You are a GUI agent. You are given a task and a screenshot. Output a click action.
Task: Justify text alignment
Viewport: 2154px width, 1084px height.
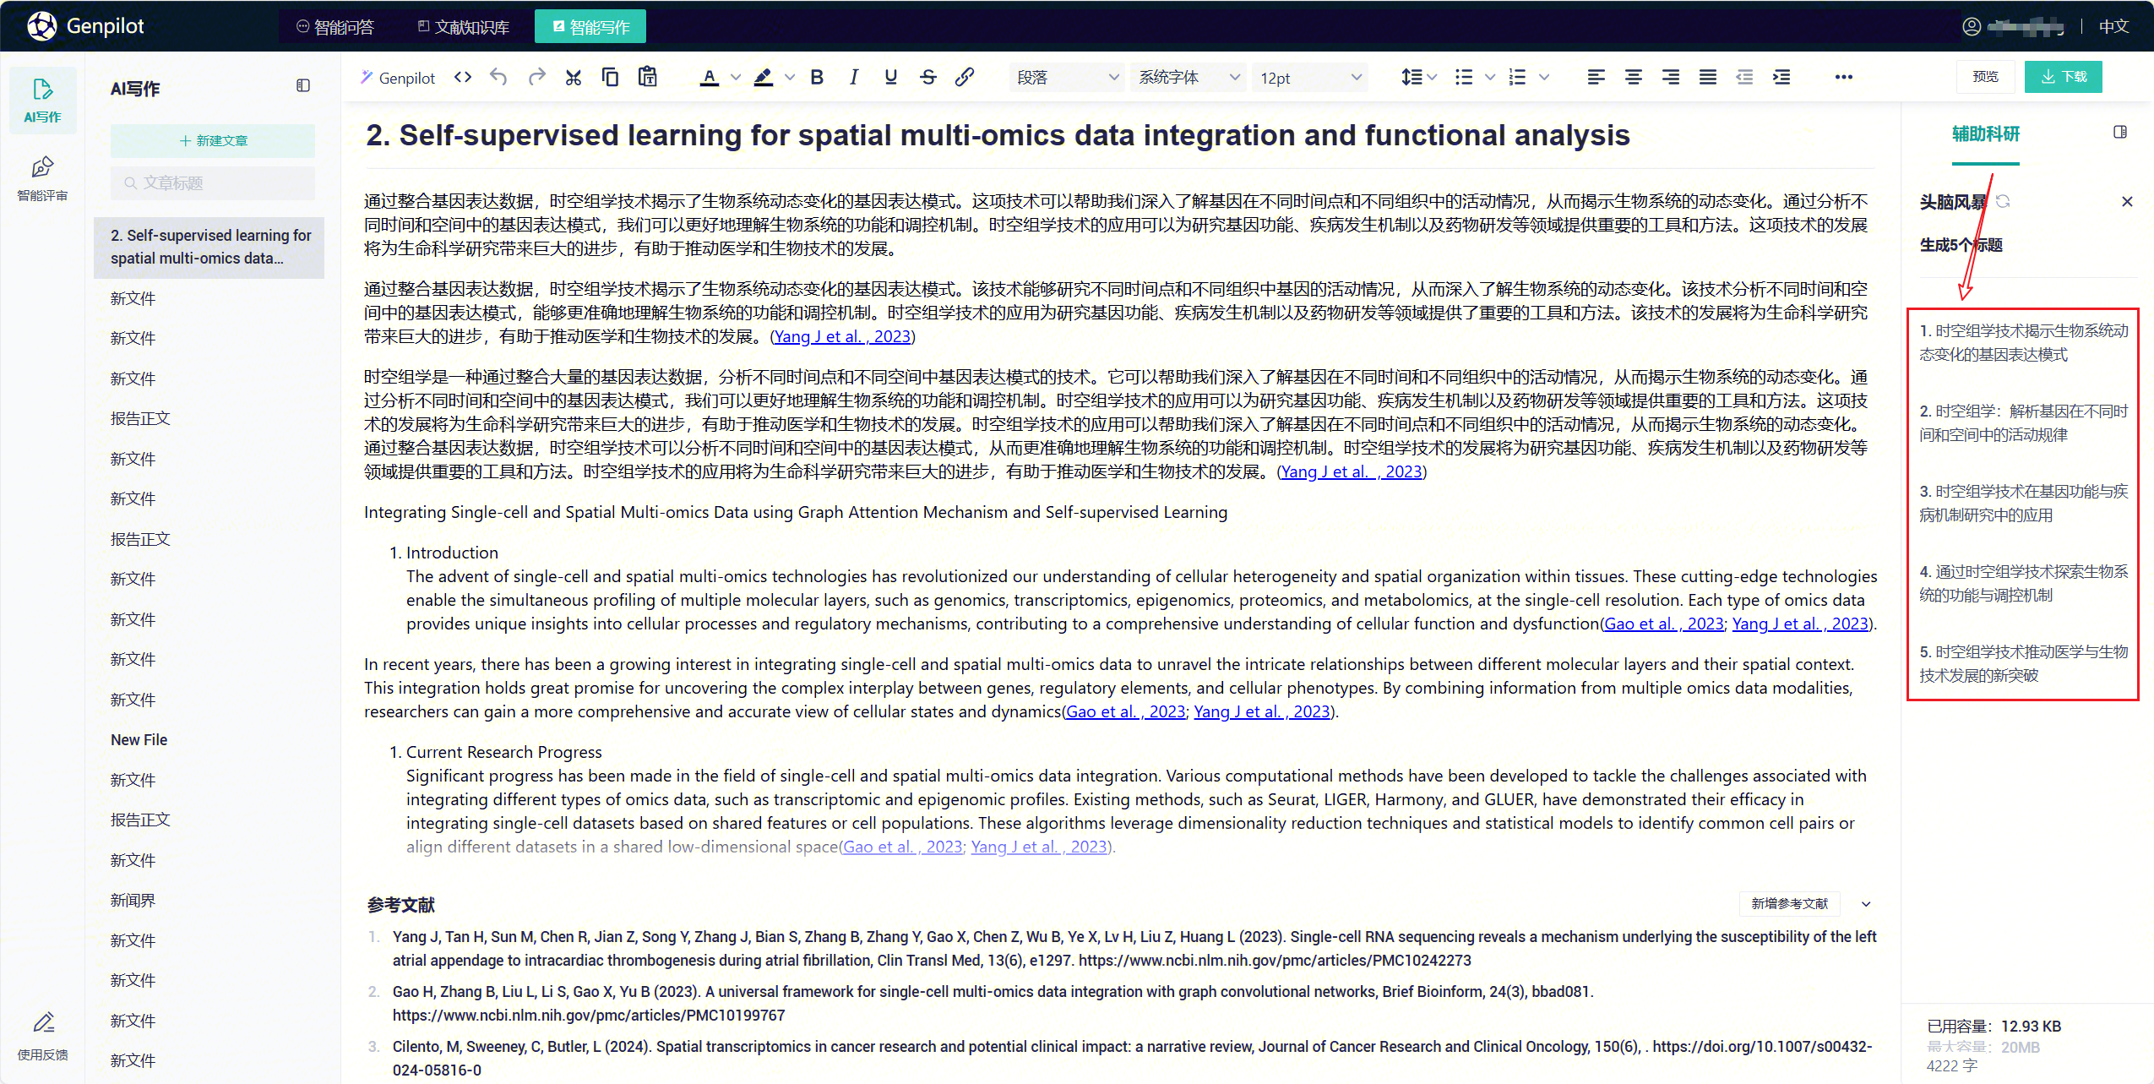[1708, 78]
